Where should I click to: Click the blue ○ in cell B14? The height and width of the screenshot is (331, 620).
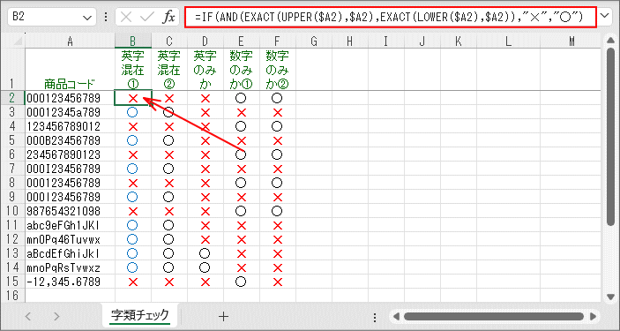tap(132, 267)
